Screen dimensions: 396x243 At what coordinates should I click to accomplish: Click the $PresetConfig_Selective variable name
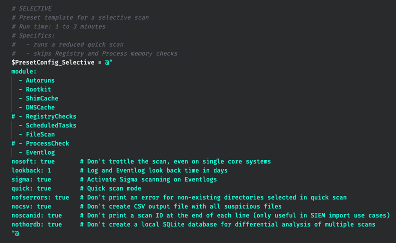coord(53,62)
